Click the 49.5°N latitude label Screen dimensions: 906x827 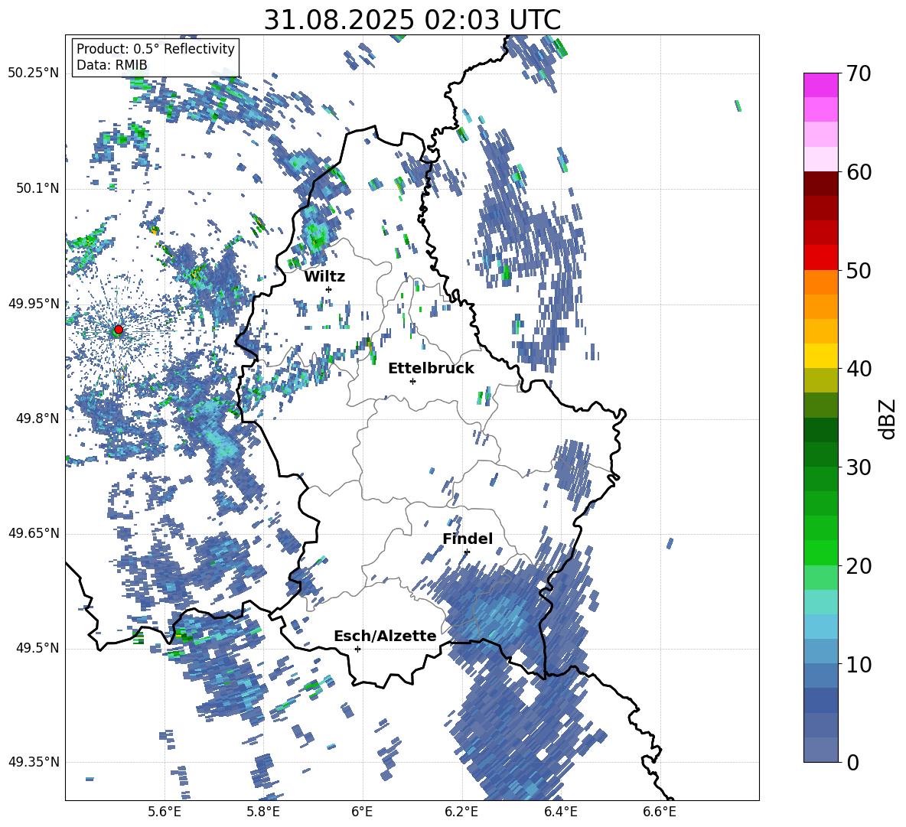coord(37,648)
